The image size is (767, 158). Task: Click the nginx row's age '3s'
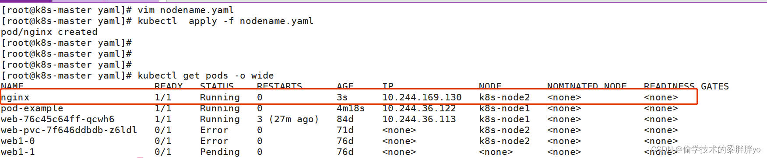click(342, 97)
